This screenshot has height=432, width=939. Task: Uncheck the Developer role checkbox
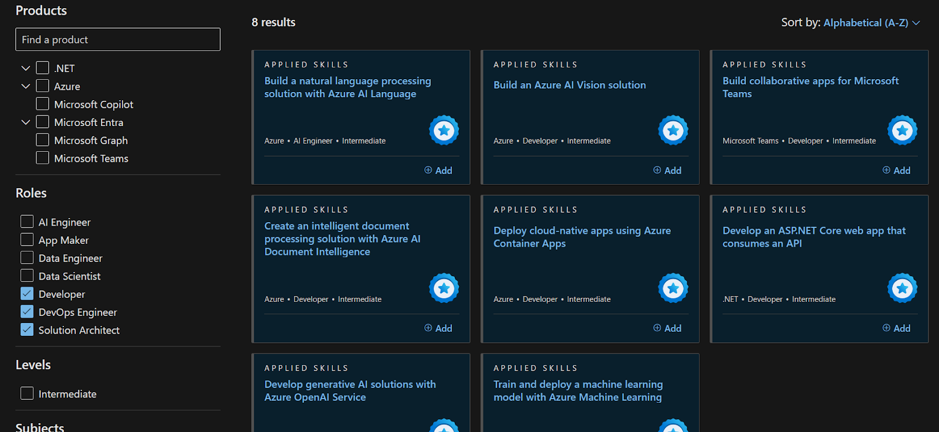coord(27,294)
